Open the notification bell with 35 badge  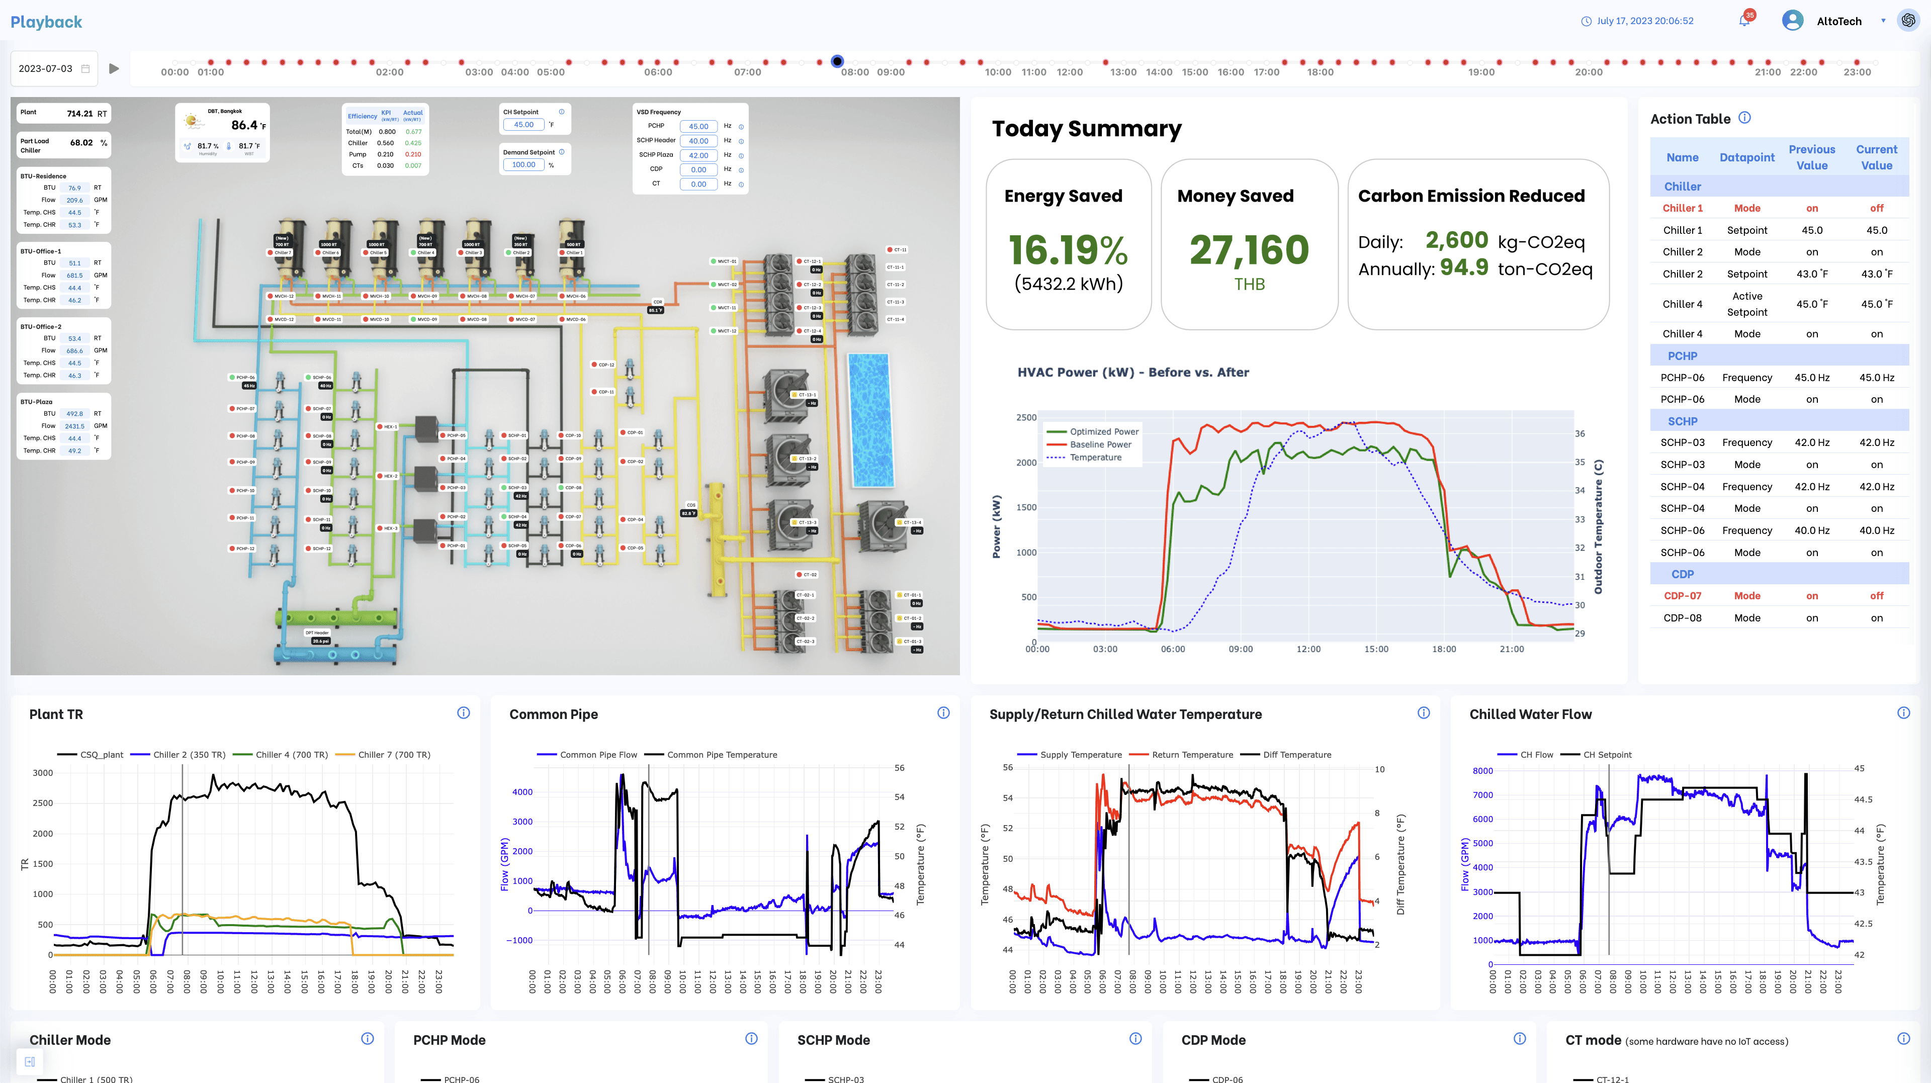click(1744, 20)
